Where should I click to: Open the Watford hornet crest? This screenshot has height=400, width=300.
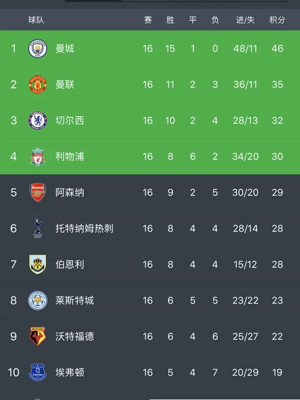click(x=38, y=336)
